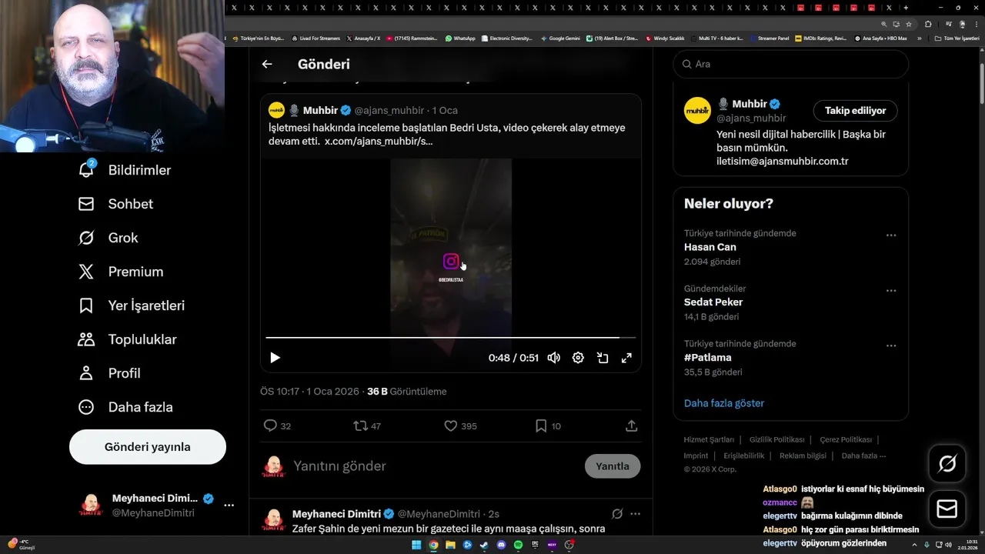Viewport: 985px width, 554px height.
Task: Share the post via upload icon
Action: pos(631,426)
